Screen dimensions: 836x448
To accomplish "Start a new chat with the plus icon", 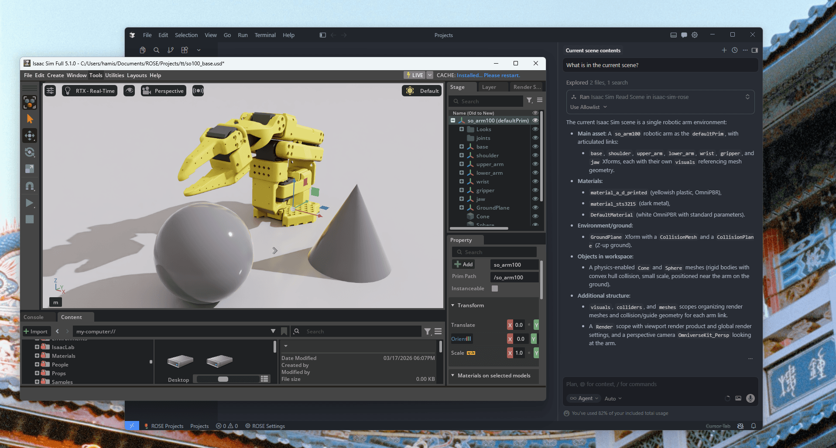I will 724,50.
